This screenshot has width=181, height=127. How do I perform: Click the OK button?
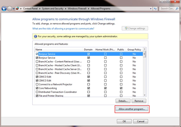[x=124, y=121]
